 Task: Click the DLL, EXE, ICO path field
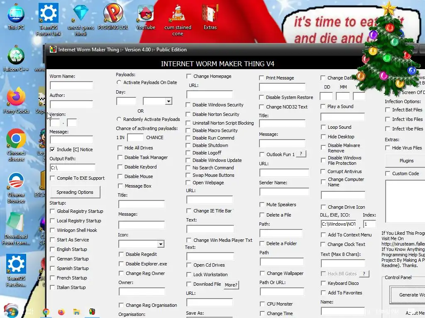pyautogui.click(x=338, y=224)
